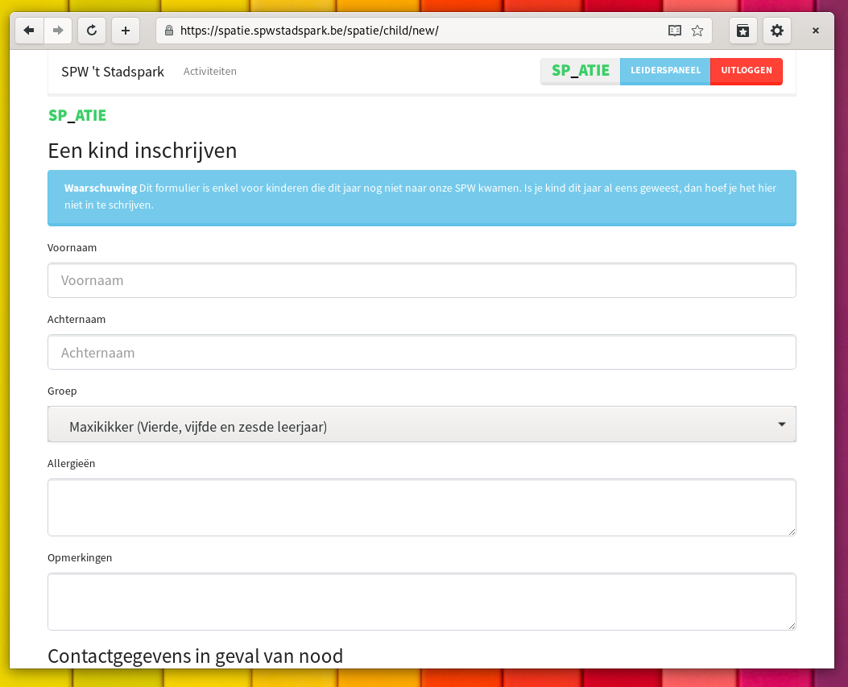The image size is (848, 687).
Task: Click the Groep dropdown arrow
Action: click(x=781, y=424)
